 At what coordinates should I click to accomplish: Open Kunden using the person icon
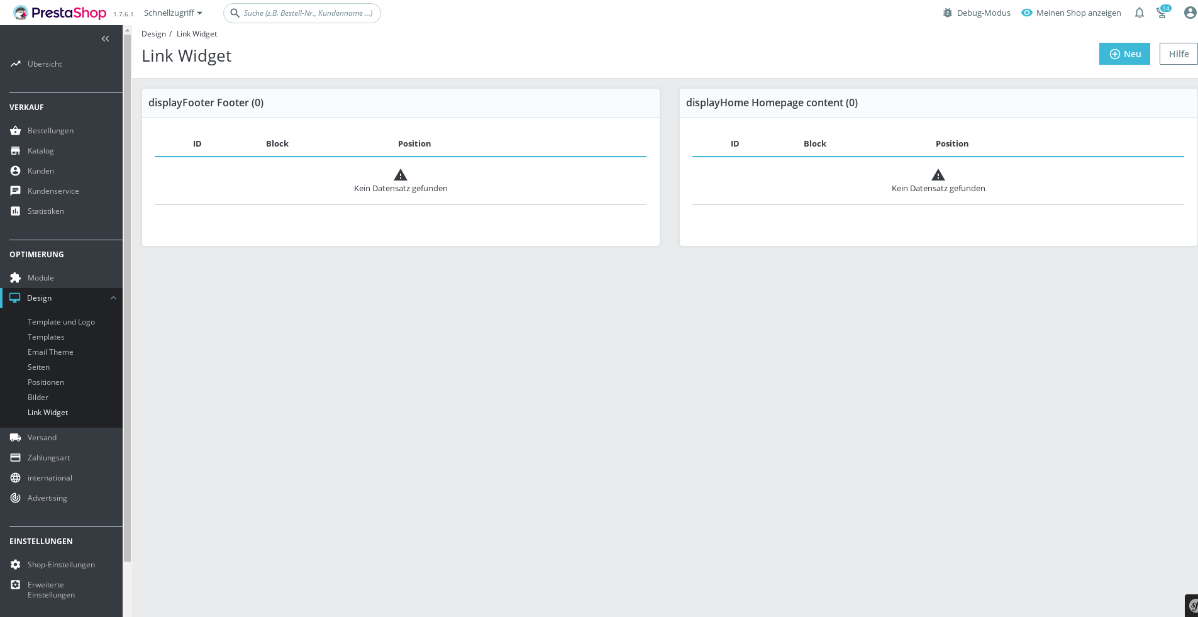[x=15, y=170]
